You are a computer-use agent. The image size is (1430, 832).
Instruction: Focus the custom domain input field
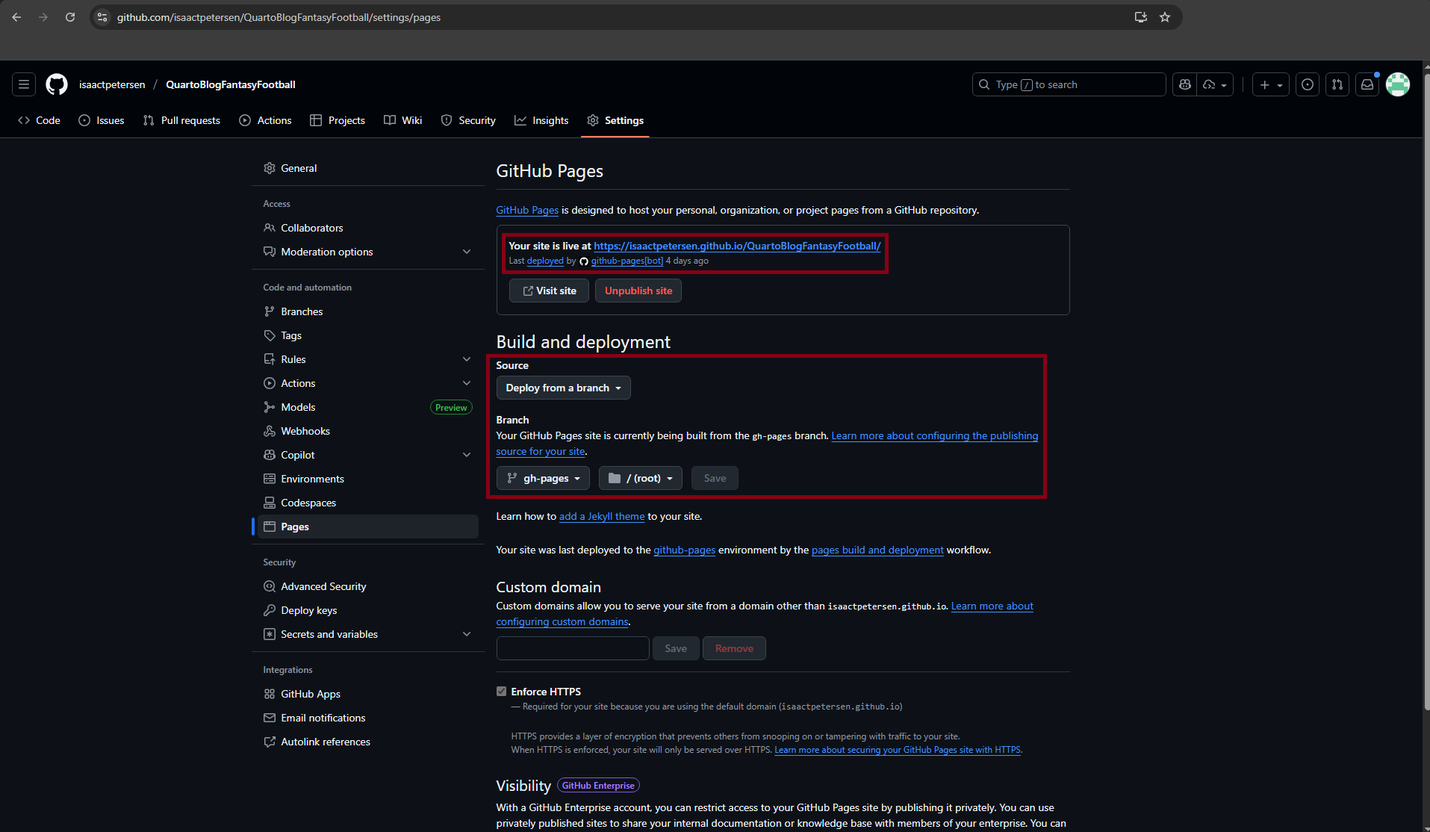[x=573, y=648]
